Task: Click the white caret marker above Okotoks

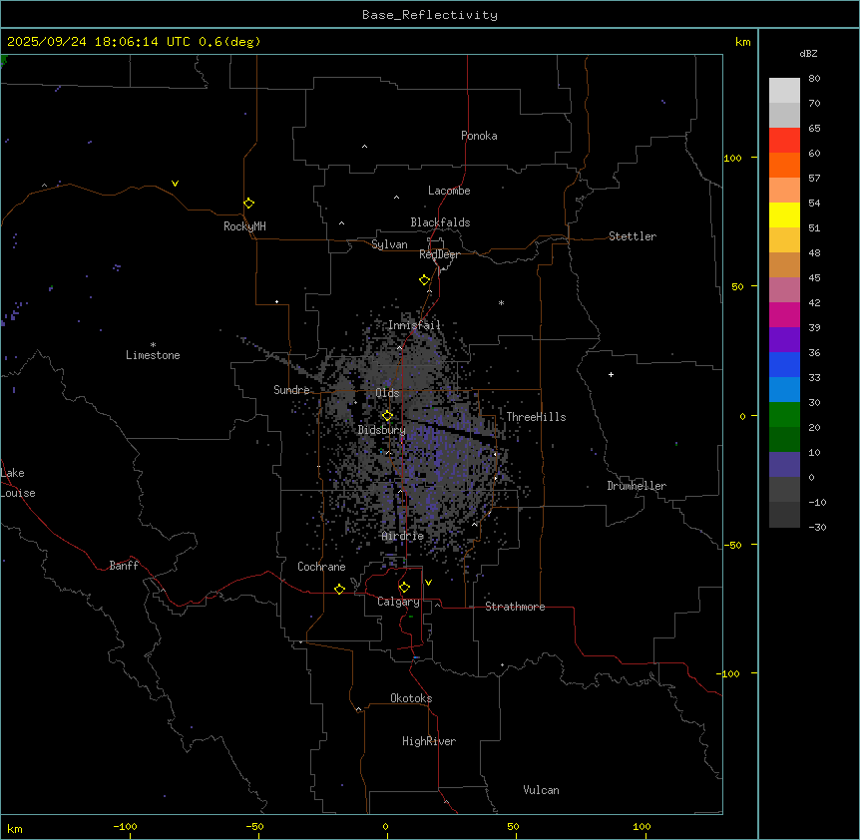Action: (x=358, y=709)
